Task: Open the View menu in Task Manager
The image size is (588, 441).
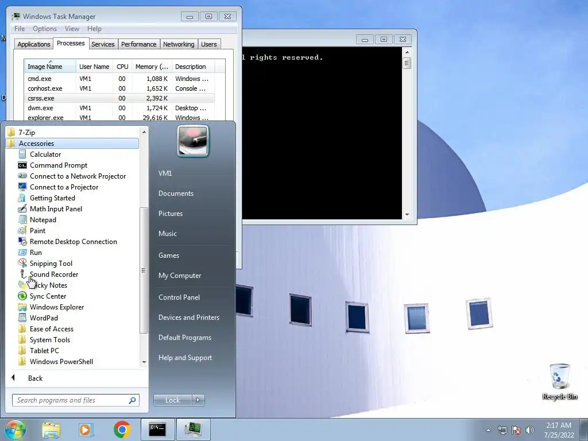Action: 72,29
